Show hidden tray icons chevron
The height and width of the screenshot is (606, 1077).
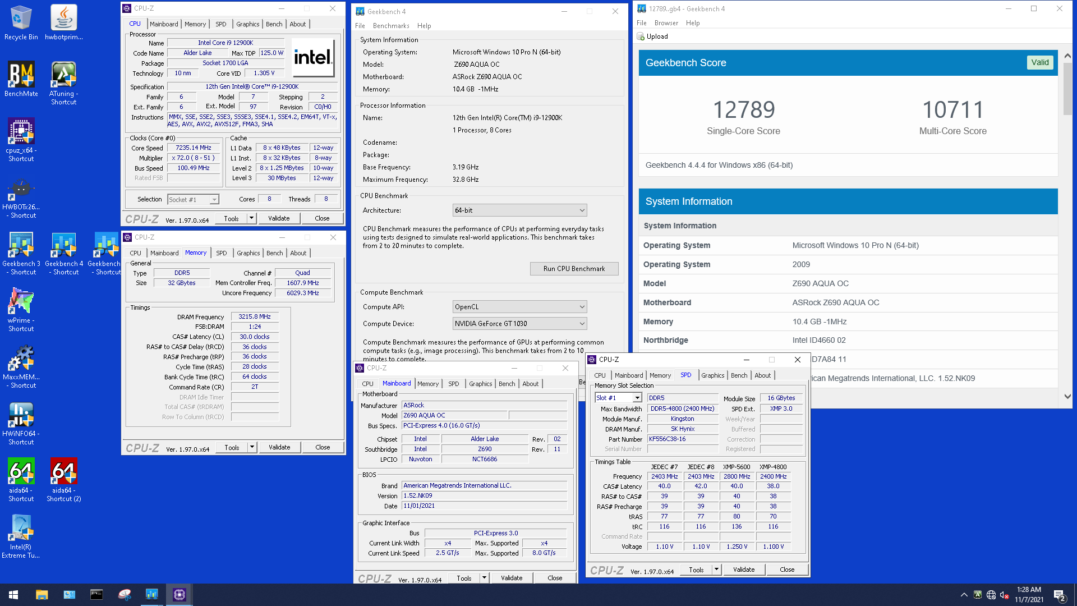tap(964, 595)
